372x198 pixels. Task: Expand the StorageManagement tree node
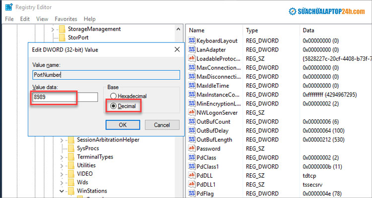click(x=53, y=29)
